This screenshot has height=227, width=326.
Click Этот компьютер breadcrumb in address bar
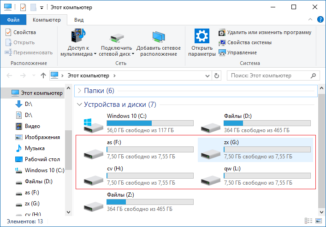[x=88, y=76]
